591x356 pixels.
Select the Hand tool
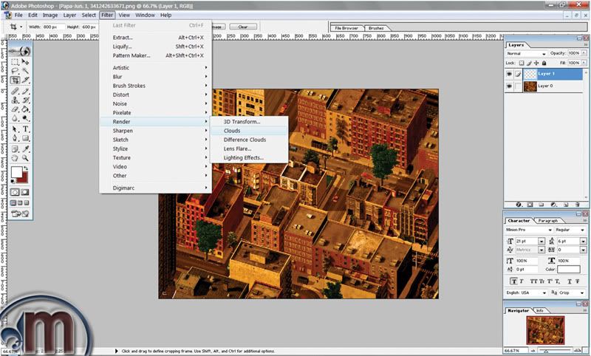15,158
